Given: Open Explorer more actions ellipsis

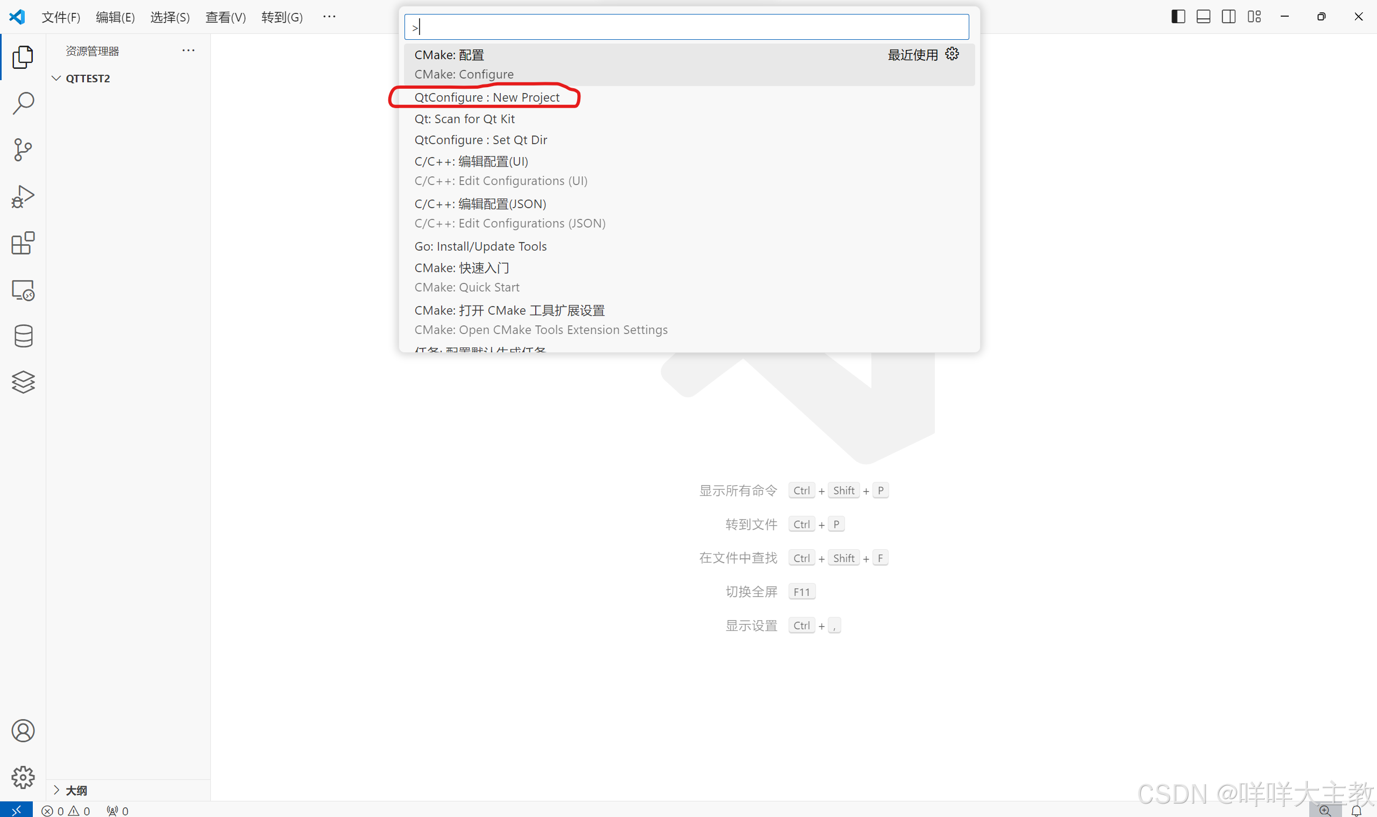Looking at the screenshot, I should (x=188, y=51).
